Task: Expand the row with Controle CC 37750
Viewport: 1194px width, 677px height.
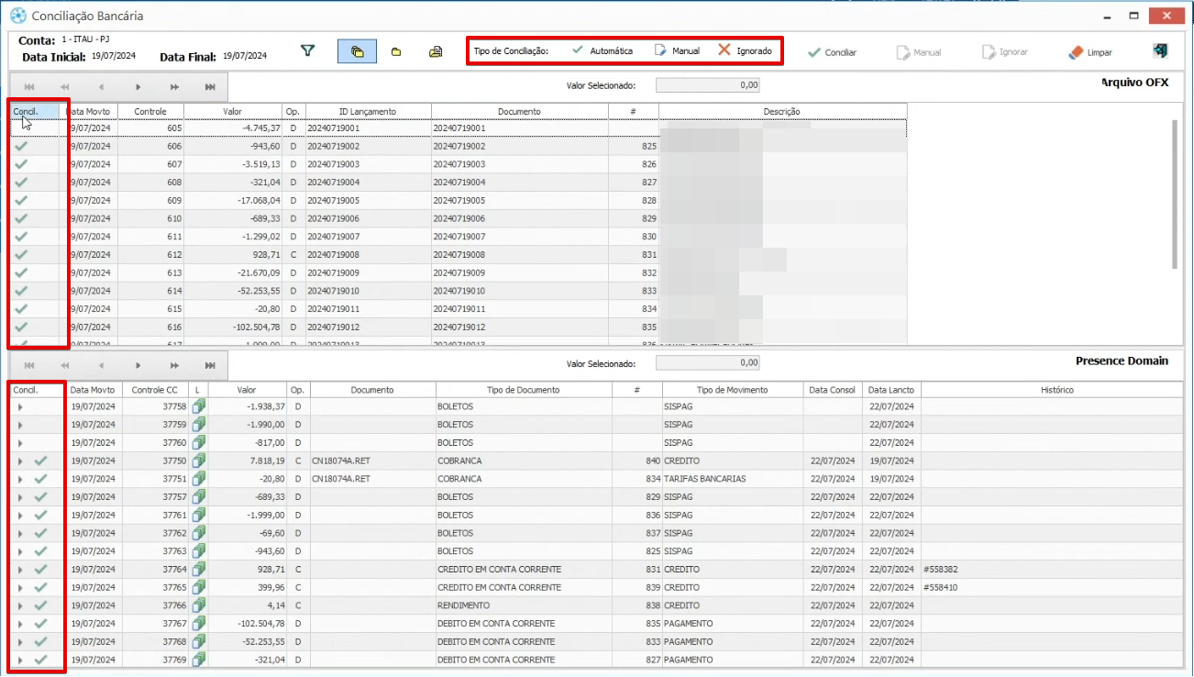Action: (x=20, y=461)
